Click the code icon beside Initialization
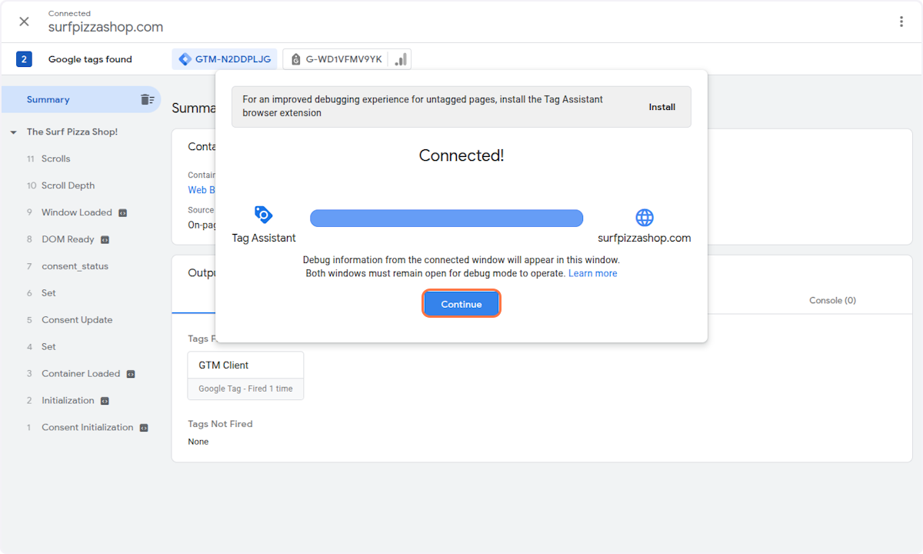This screenshot has height=554, width=923. [x=105, y=401]
